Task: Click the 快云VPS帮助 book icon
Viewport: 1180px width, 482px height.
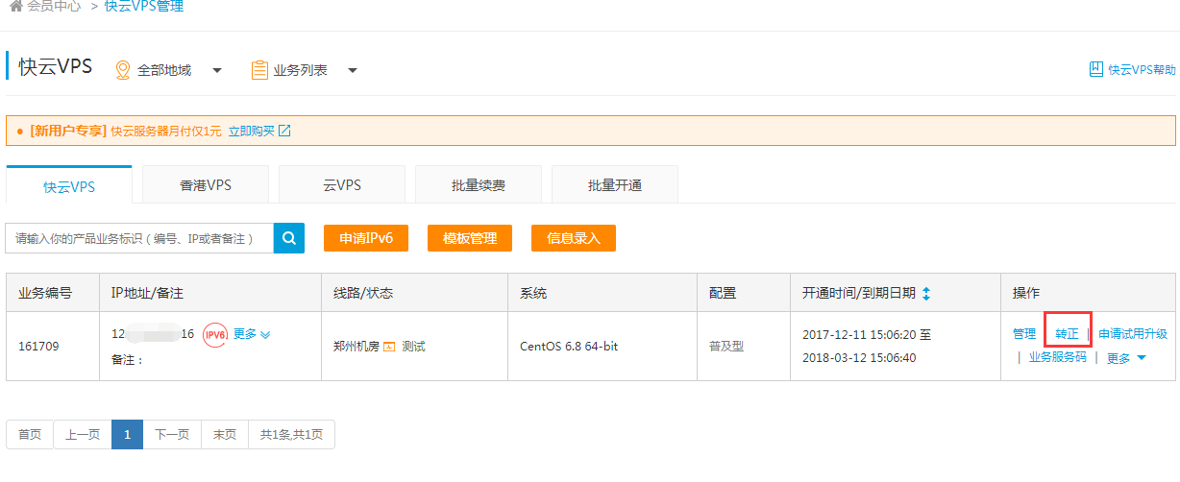Action: (1095, 69)
